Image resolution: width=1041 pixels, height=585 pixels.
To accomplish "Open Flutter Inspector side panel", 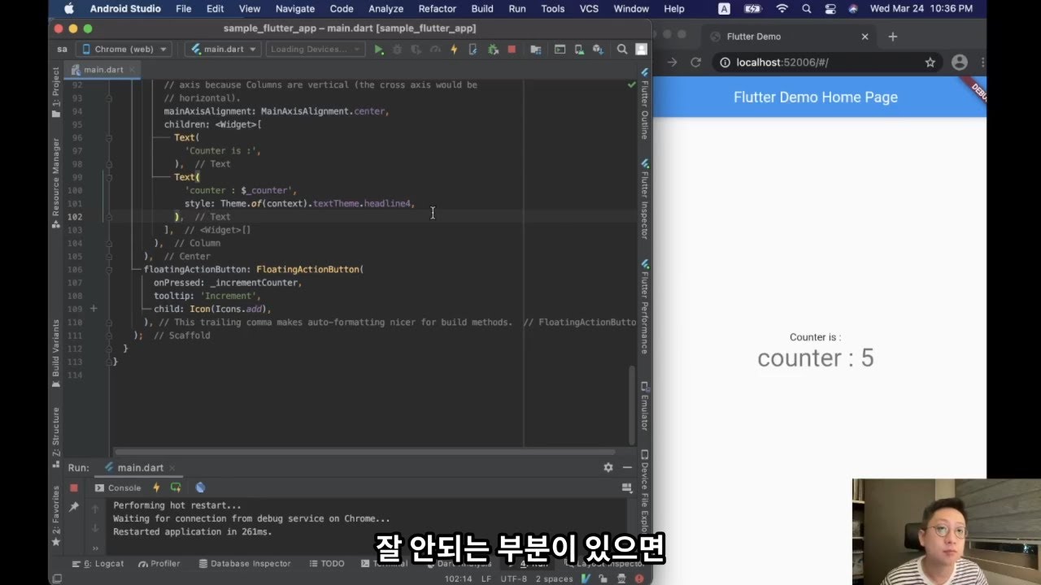I will (644, 200).
